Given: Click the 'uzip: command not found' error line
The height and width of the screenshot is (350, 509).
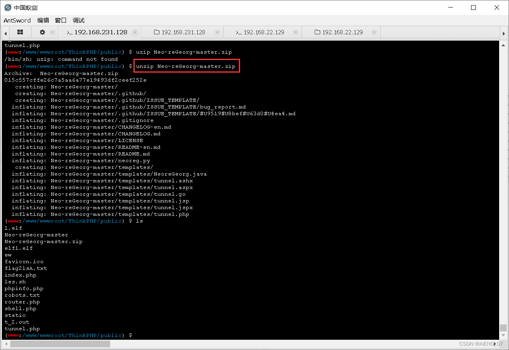Looking at the screenshot, I should [x=61, y=59].
